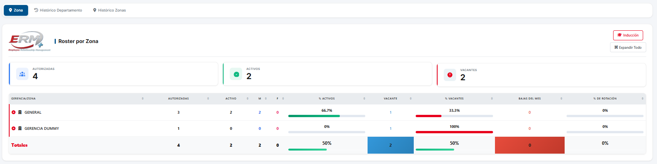Click the red Vacantes alert icon
This screenshot has height=164, width=657.
(450, 75)
